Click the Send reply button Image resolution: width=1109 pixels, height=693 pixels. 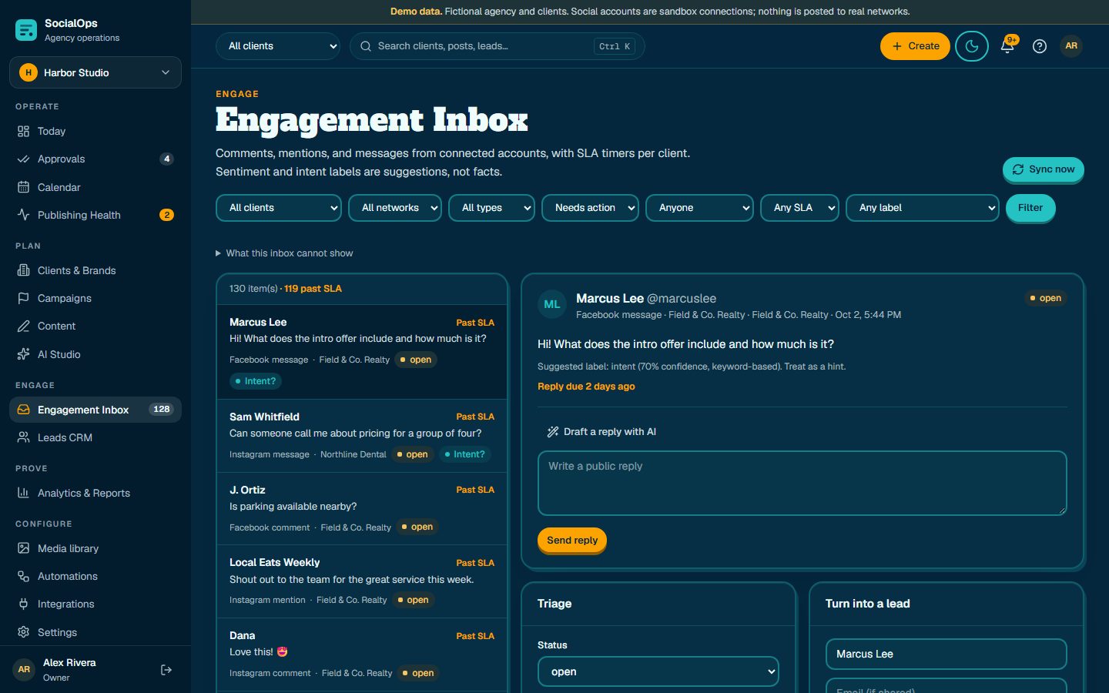[x=572, y=541]
